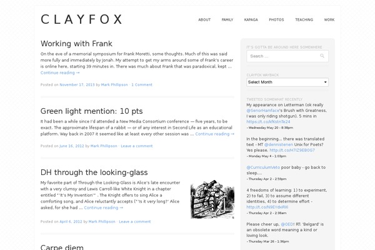Click Thursday Apr 2 - 2:38am timestamp
375x250 pixels.
click(267, 213)
